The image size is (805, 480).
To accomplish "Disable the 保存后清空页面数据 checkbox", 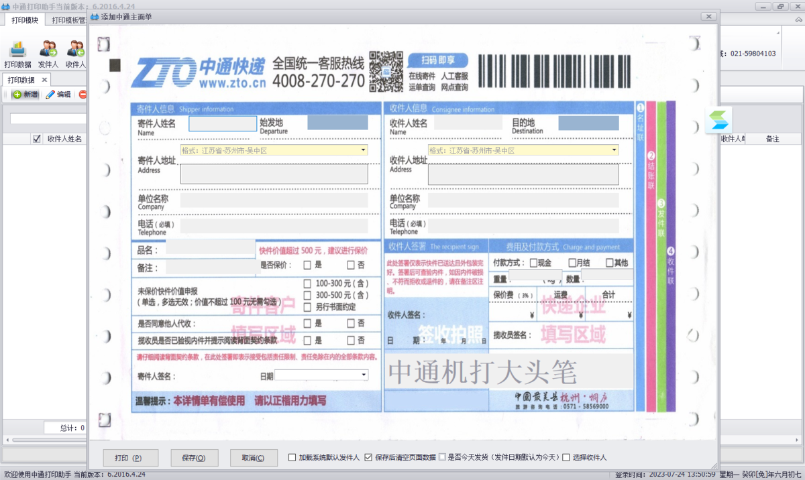I will click(368, 457).
